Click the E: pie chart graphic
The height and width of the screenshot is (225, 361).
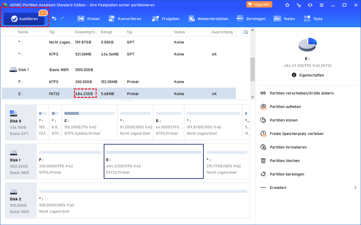click(308, 45)
